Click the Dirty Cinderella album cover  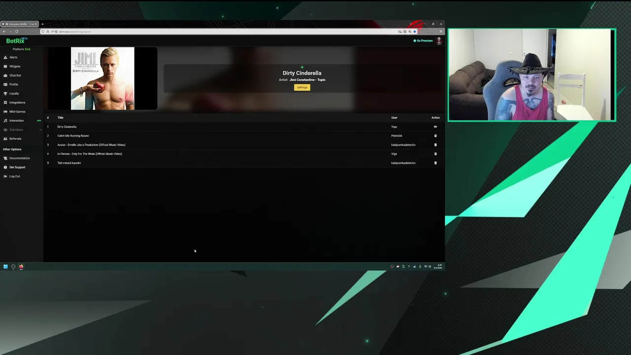(x=103, y=78)
